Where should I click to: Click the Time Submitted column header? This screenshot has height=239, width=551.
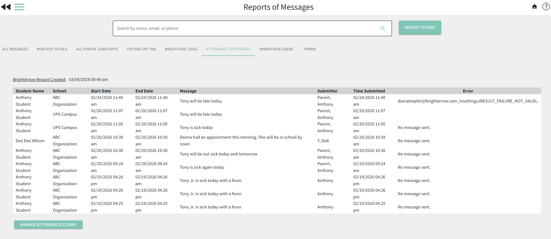tap(369, 91)
